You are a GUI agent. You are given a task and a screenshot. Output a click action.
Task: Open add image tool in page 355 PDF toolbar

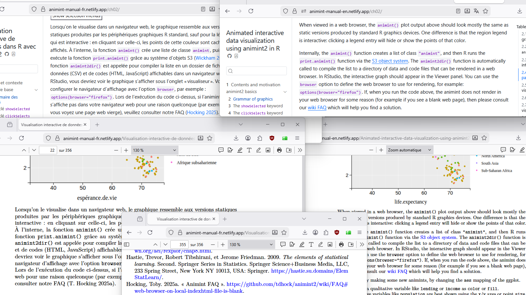tap(330, 244)
